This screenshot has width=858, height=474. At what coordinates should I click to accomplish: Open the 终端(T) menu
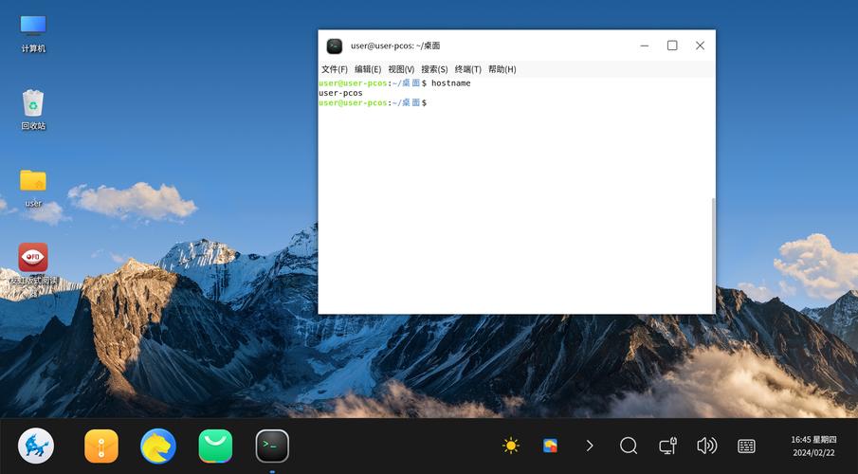[x=467, y=69]
